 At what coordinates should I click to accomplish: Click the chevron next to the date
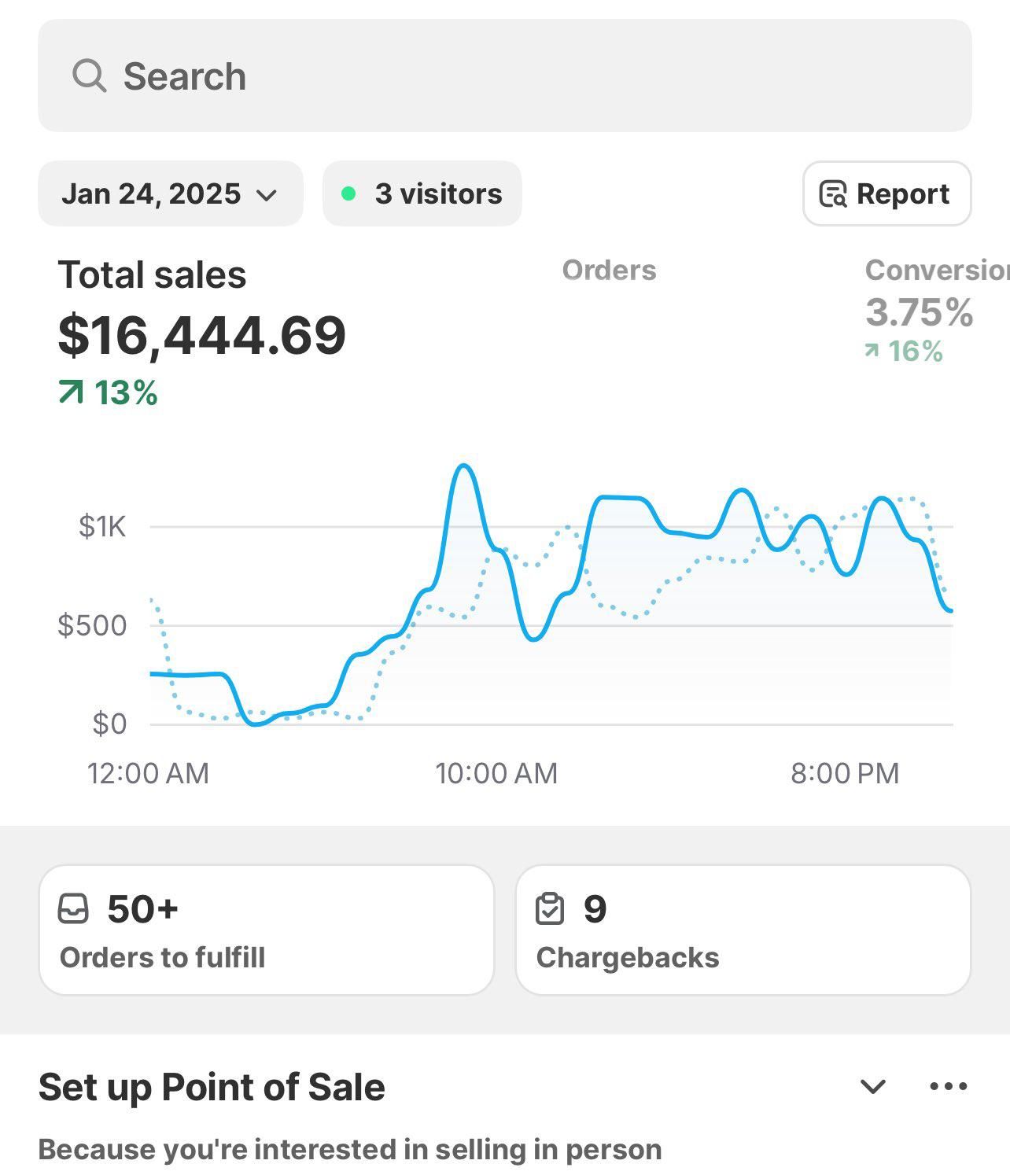(267, 194)
